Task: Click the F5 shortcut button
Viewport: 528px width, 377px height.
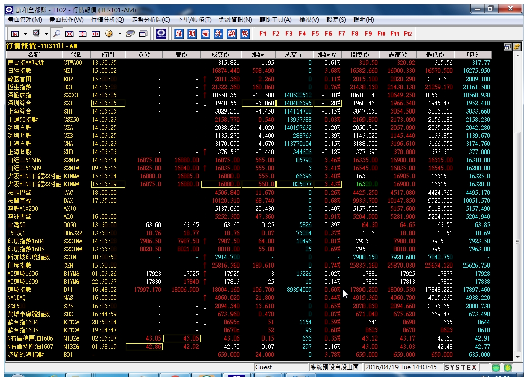Action: (315, 34)
